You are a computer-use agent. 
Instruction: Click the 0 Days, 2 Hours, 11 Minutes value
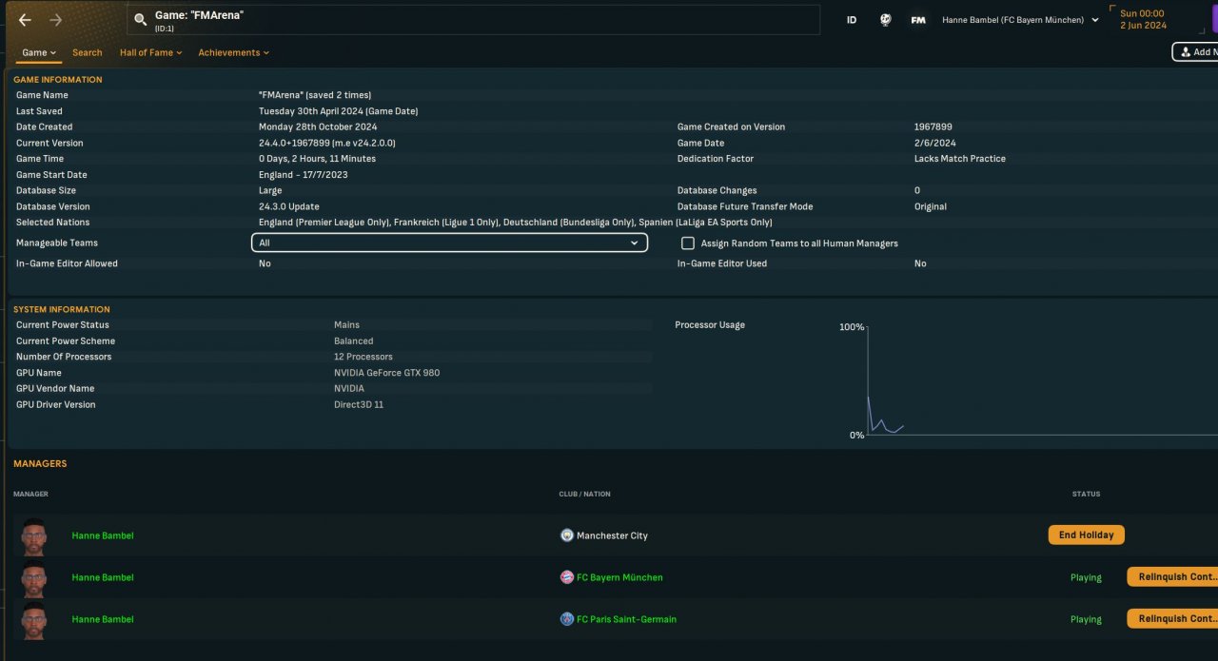(x=317, y=159)
